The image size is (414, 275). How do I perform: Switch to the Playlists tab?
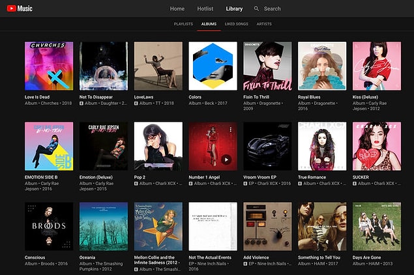coord(183,24)
